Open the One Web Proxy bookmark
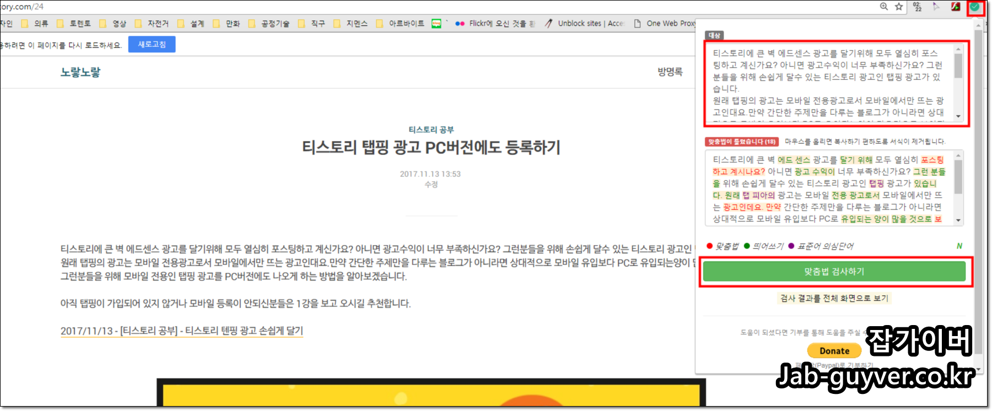The width and height of the screenshot is (992, 411). pos(665,23)
